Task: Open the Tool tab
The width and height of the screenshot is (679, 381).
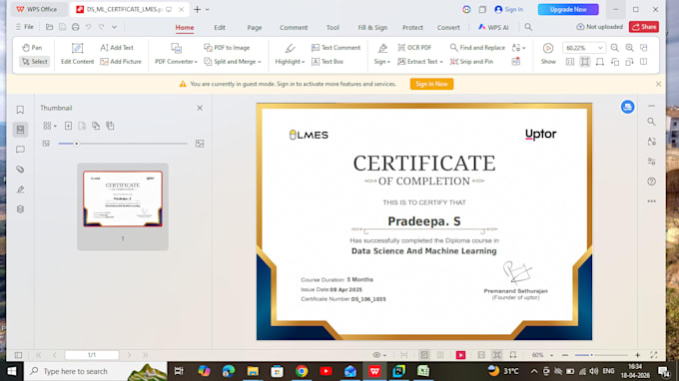Action: (x=333, y=27)
